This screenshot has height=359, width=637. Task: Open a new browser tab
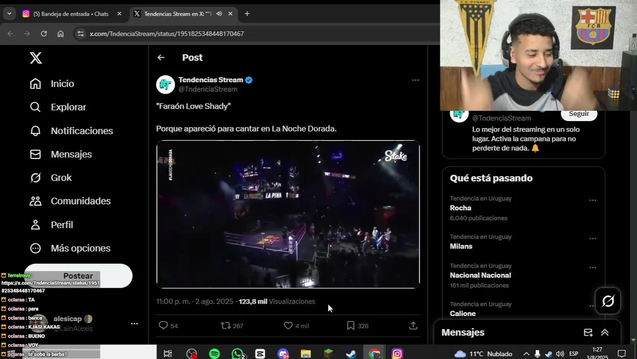tap(247, 14)
